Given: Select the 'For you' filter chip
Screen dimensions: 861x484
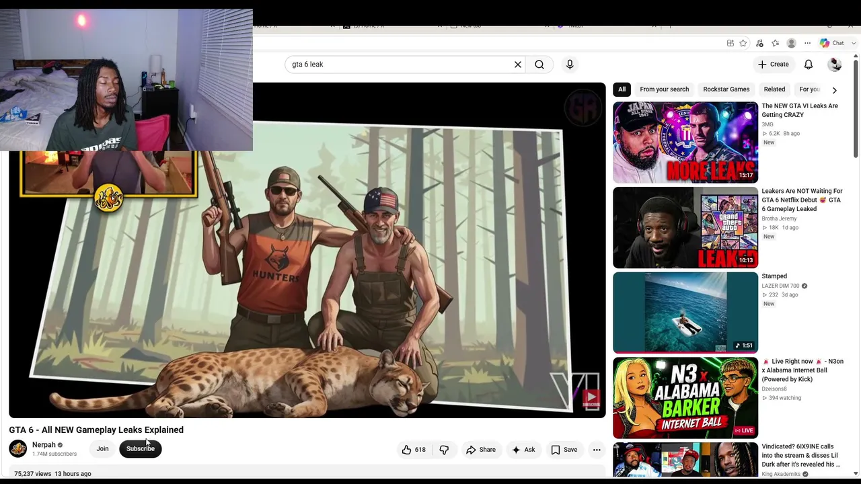Looking at the screenshot, I should click(x=810, y=89).
